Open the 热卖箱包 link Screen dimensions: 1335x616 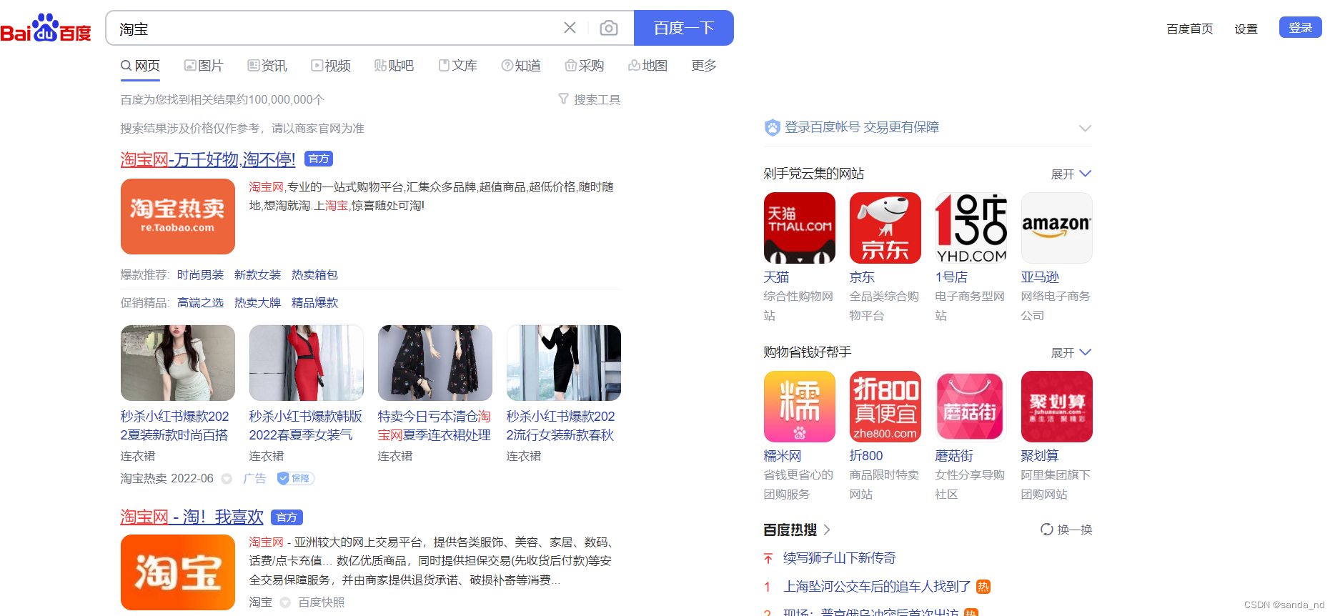click(x=315, y=275)
